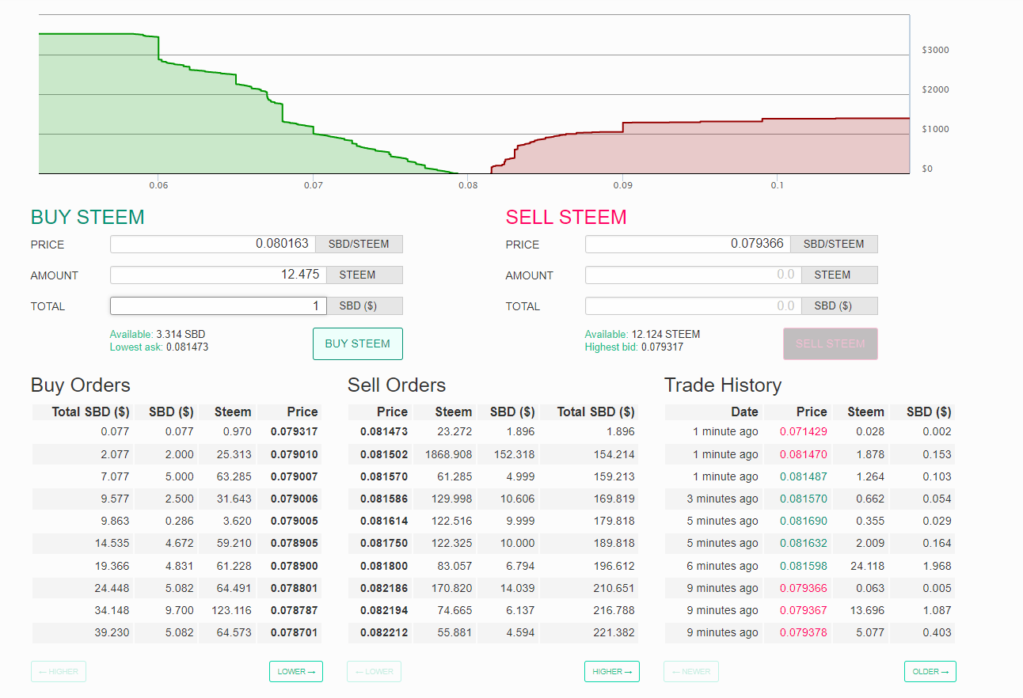Click trade history price 0.081598
This screenshot has width=1023, height=698.
(803, 566)
